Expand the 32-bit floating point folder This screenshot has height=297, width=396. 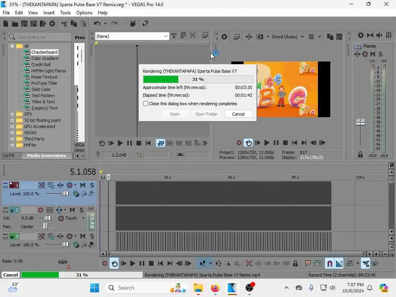click(x=12, y=121)
